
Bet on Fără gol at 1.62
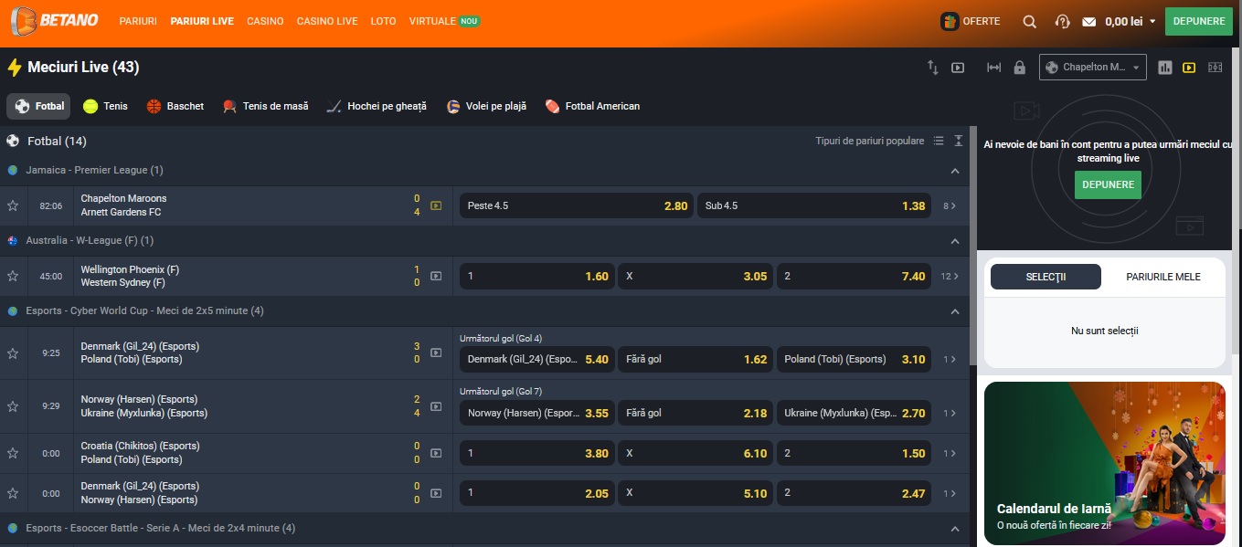pos(695,360)
